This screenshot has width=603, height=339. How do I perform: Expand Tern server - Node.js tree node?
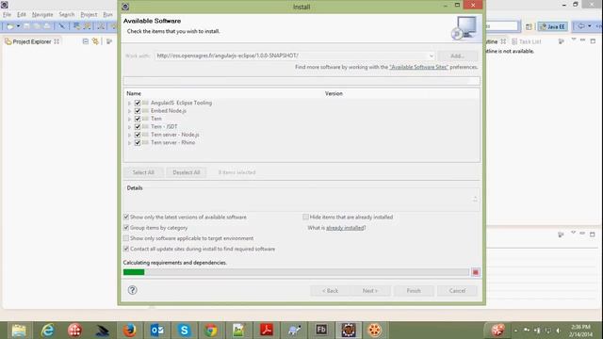point(130,135)
